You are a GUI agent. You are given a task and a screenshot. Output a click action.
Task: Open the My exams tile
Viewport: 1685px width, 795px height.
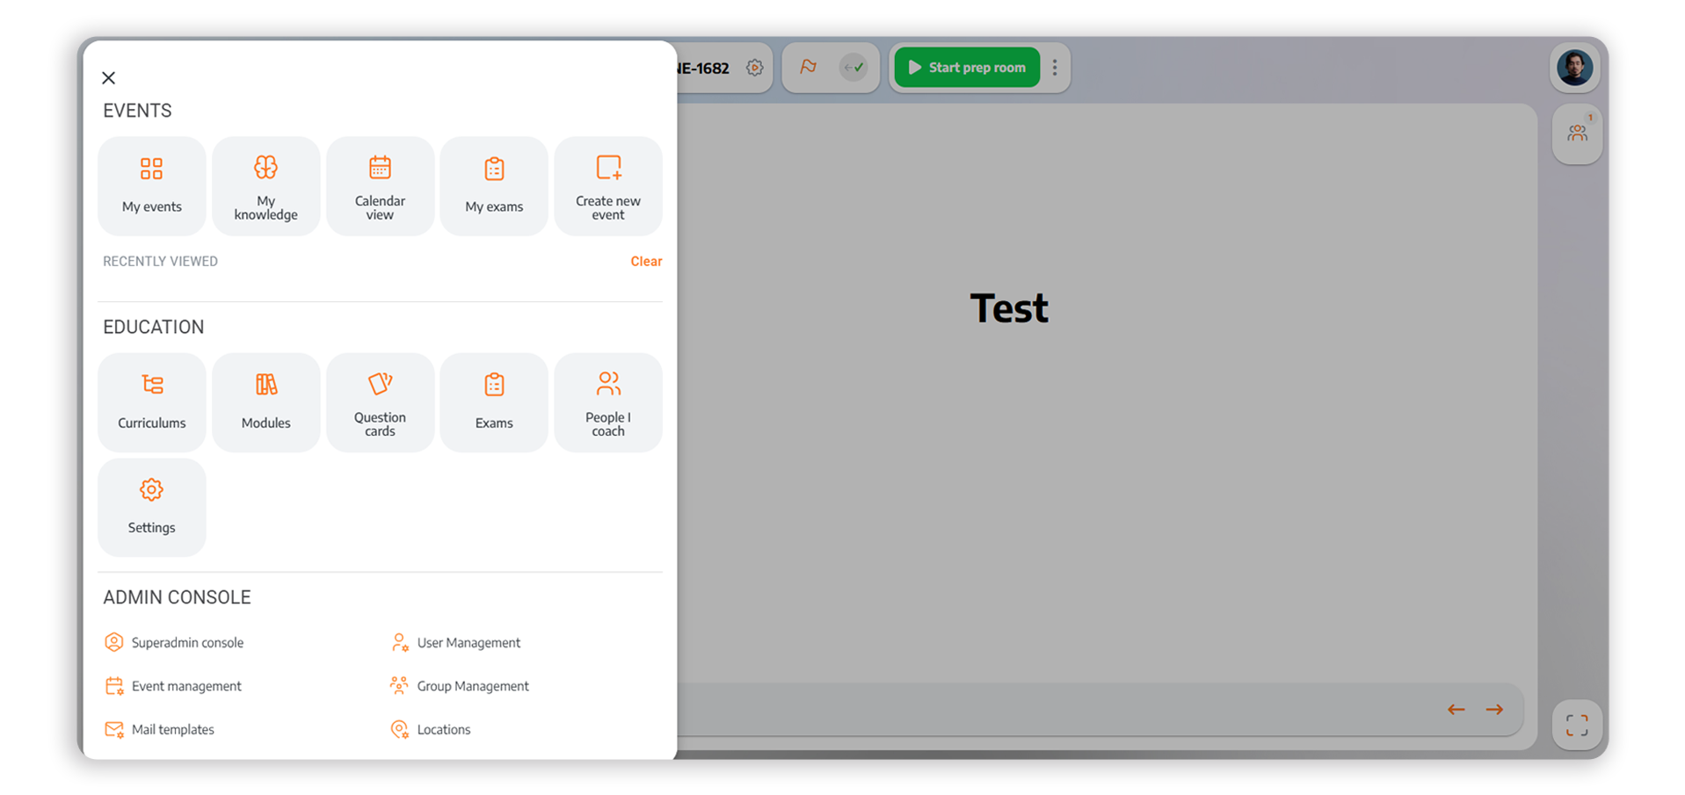click(494, 185)
